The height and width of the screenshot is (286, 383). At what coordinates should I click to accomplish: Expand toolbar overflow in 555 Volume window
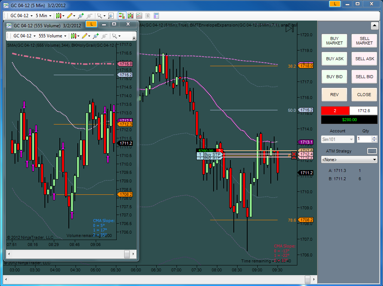pyautogui.click(x=134, y=38)
